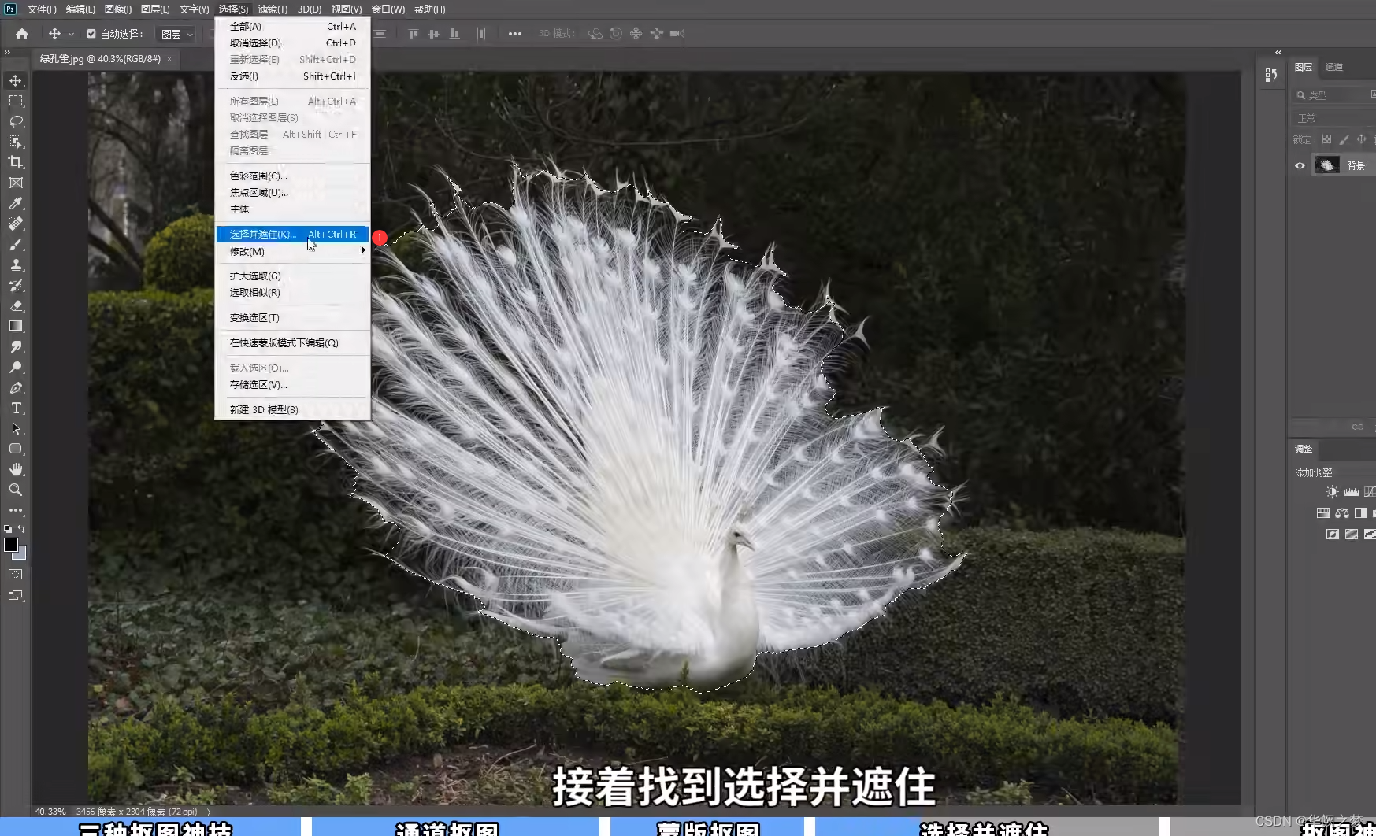Switch to the 通道 panel tab

pos(1334,68)
